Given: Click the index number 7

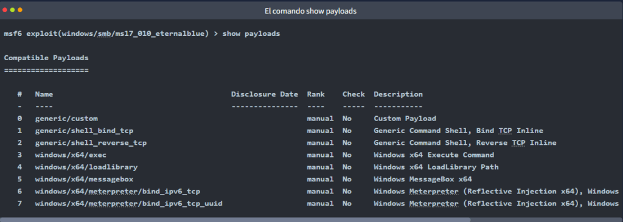Looking at the screenshot, I should point(20,204).
